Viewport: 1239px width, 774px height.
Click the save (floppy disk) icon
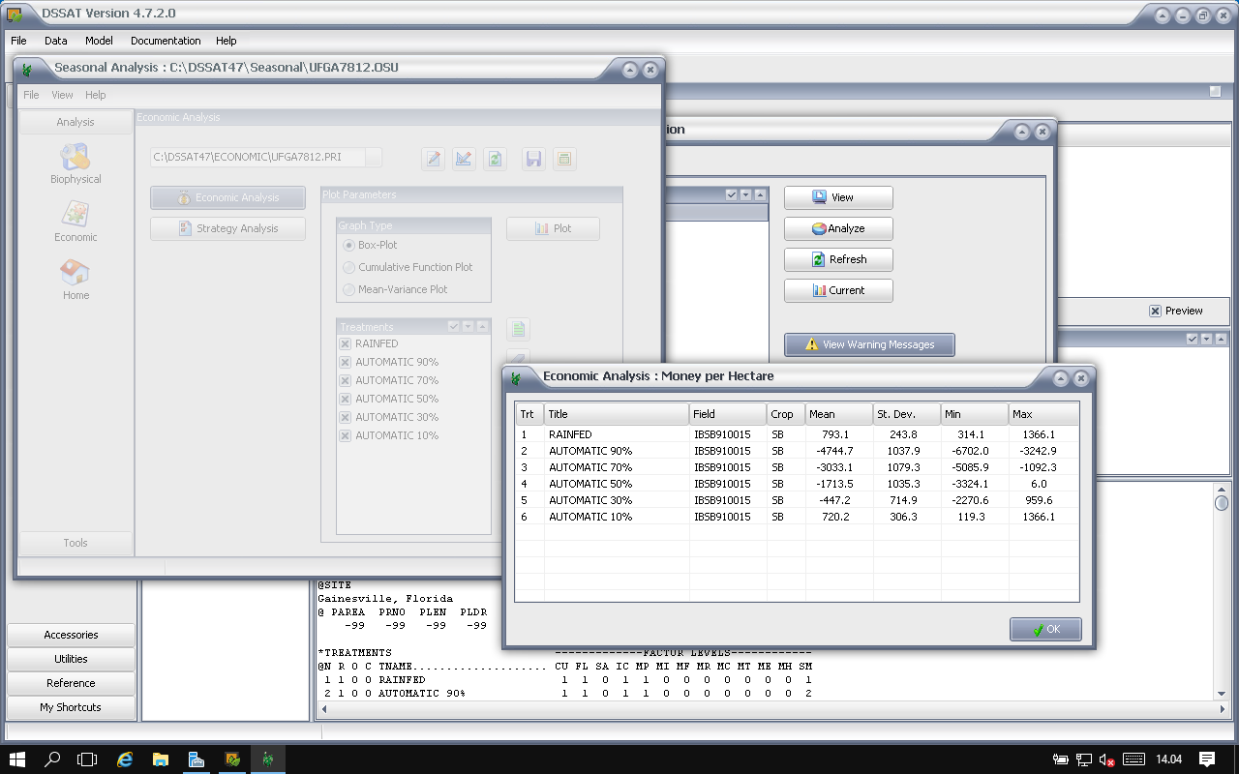tap(533, 159)
